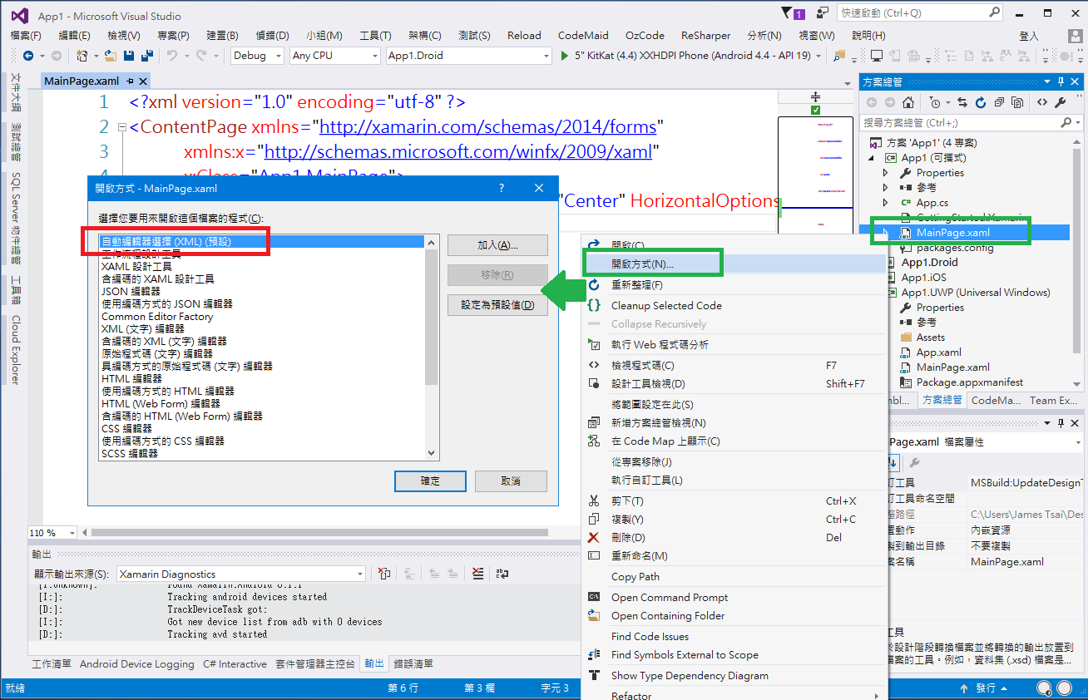The image size is (1088, 700).
Task: Choose 開啟方式(N)... in context menu
Action: pyautogui.click(x=642, y=264)
